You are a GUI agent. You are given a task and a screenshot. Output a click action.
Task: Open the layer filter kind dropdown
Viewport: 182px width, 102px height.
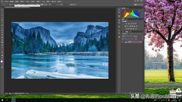click(x=125, y=34)
